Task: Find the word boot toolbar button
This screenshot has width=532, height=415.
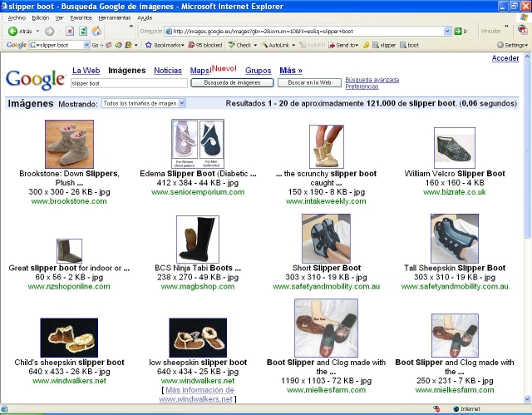Action: point(409,45)
